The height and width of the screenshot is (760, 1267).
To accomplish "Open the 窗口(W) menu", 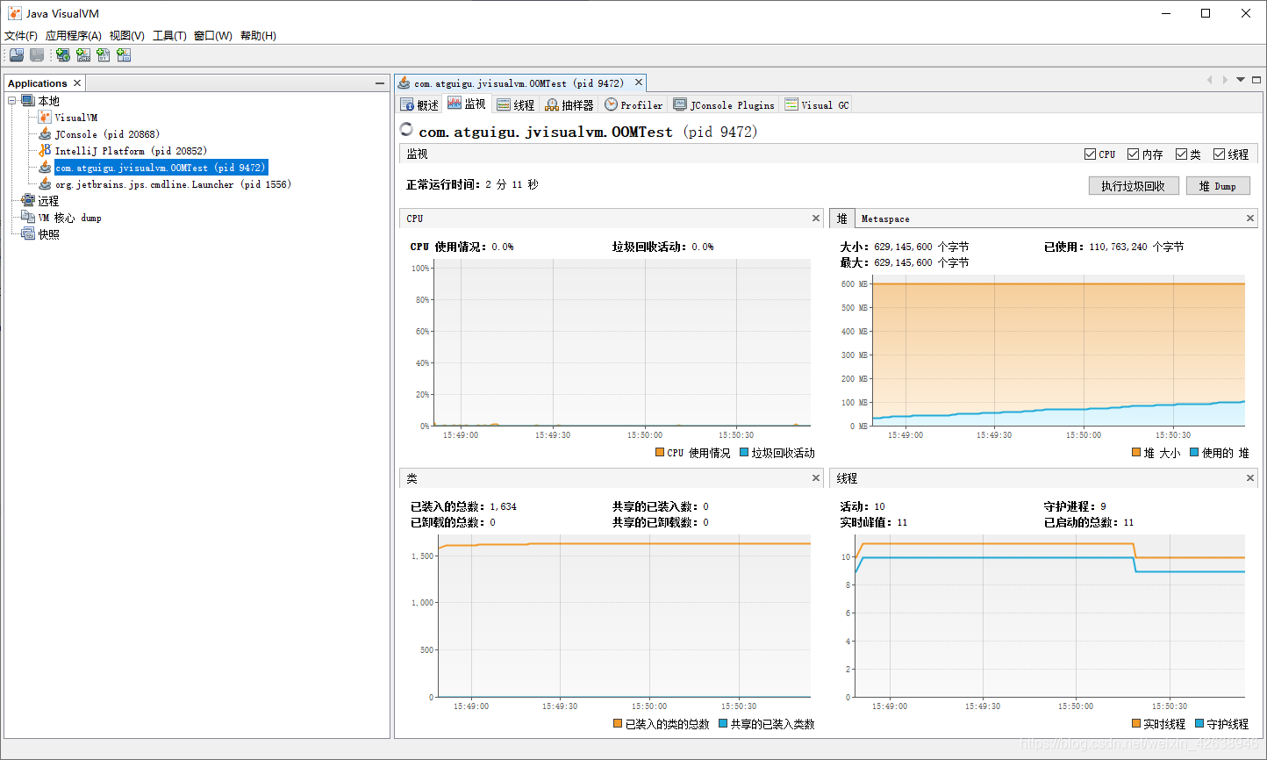I will (x=213, y=35).
